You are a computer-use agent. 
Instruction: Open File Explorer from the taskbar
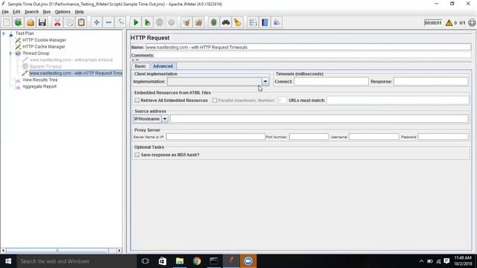click(180, 261)
